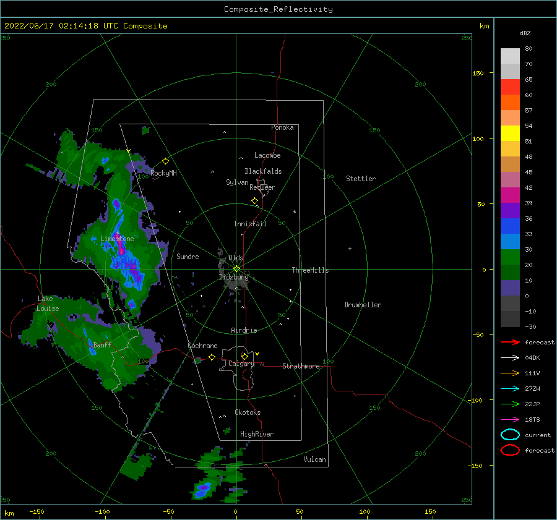This screenshot has width=557, height=520.
Task: Click the yellow diamond marker near Cochrane
Action: 212,357
